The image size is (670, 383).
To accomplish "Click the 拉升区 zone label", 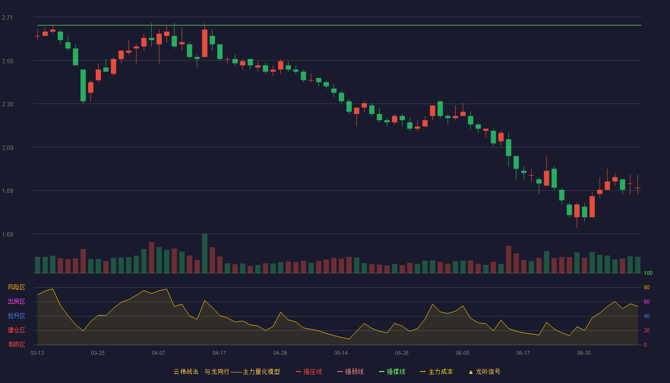I will click(x=16, y=316).
